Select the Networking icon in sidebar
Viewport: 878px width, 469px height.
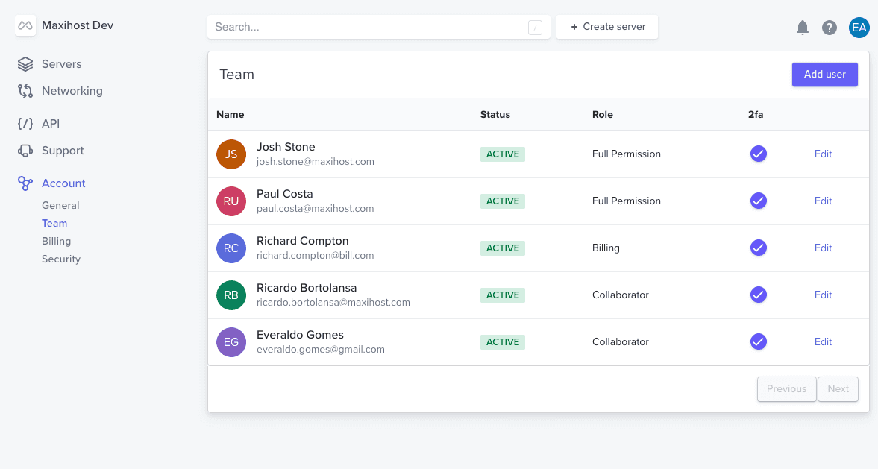(x=25, y=90)
